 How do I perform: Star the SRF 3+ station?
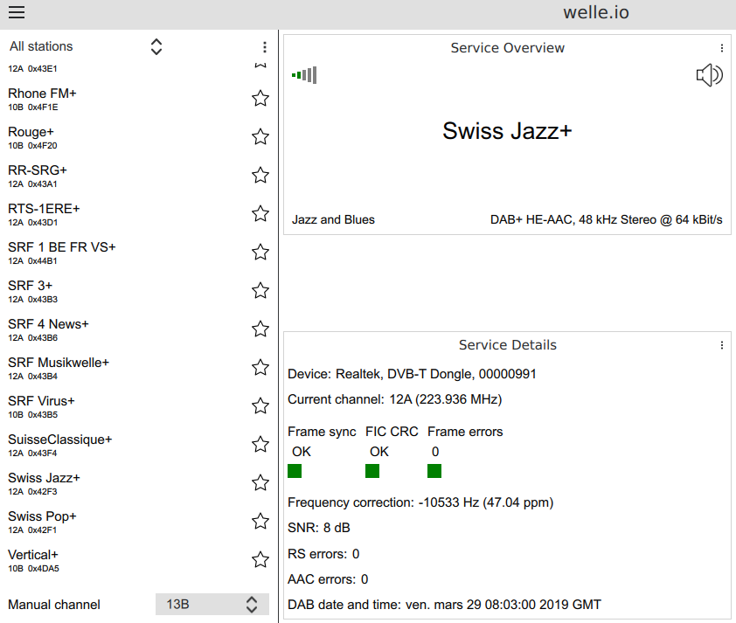click(260, 291)
